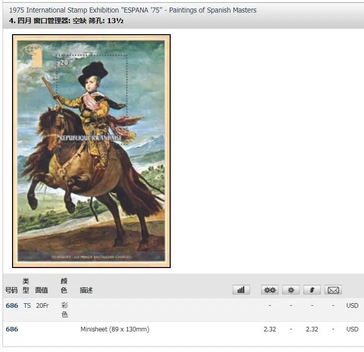Click the used stamp postmark icon

point(312,290)
